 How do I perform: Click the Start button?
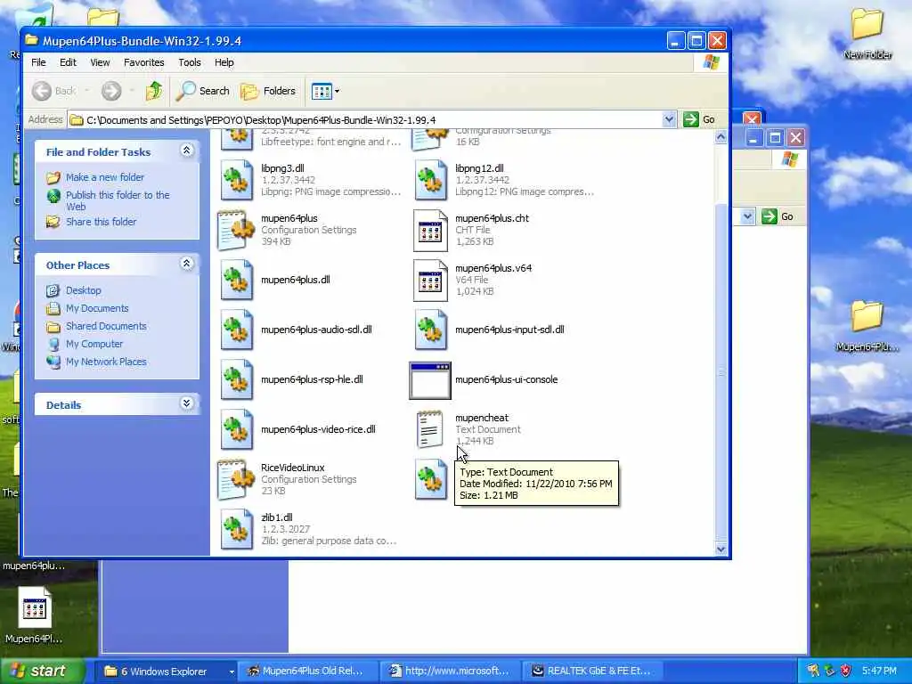(41, 672)
